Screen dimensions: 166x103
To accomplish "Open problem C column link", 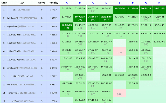I will [93, 3].
